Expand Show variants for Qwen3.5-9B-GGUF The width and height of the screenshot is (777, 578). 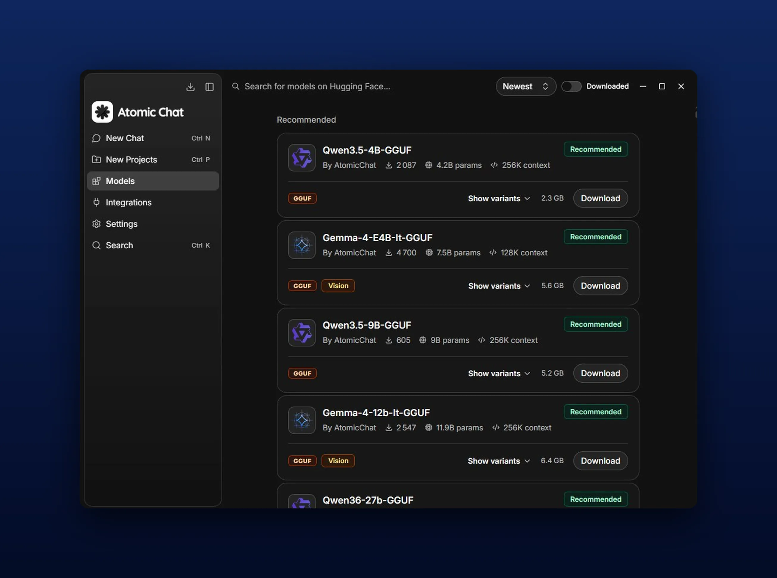499,373
